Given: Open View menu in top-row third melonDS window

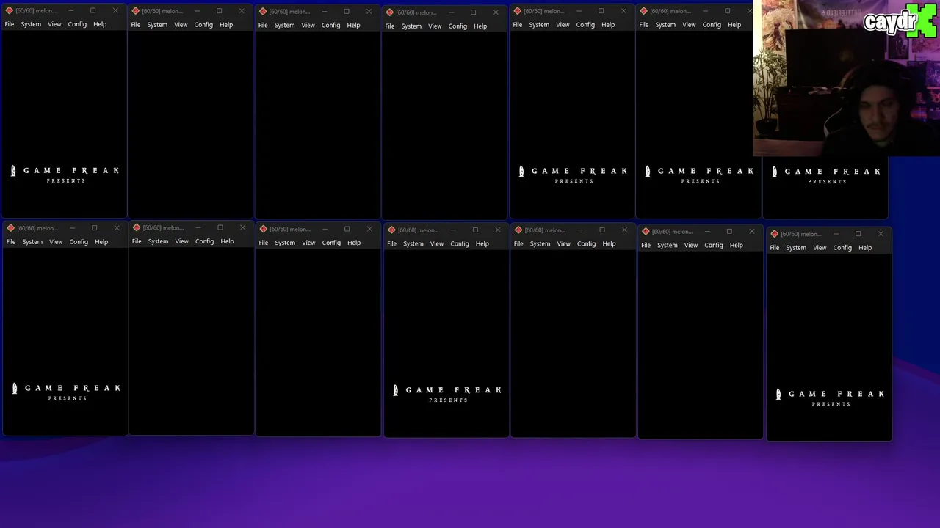Looking at the screenshot, I should click(x=308, y=25).
